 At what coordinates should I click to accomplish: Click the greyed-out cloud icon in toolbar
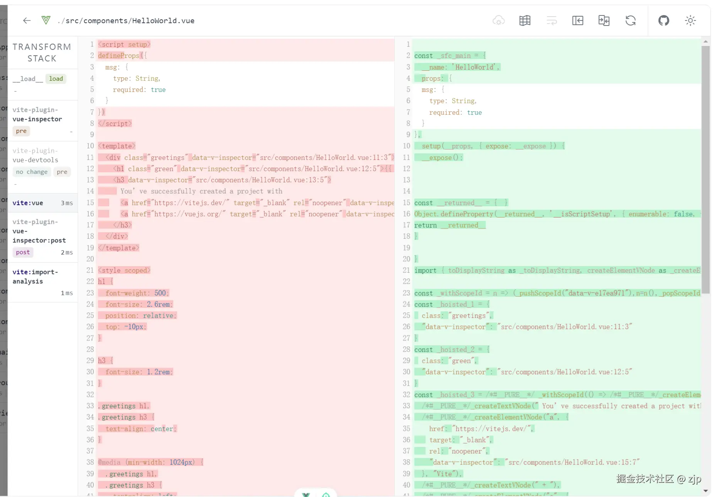pos(498,20)
